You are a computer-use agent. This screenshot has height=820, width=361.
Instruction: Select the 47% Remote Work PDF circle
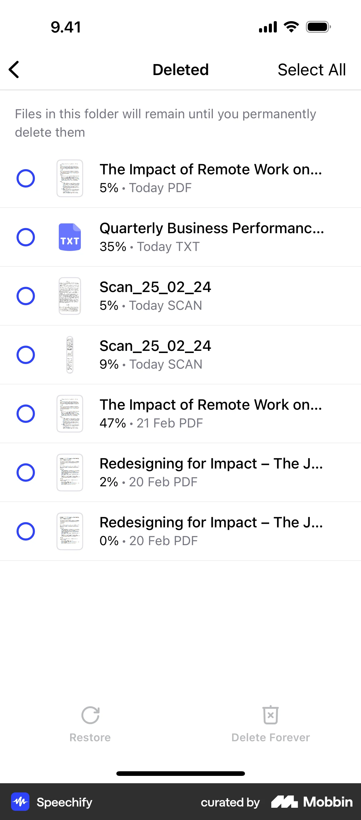[x=26, y=413]
